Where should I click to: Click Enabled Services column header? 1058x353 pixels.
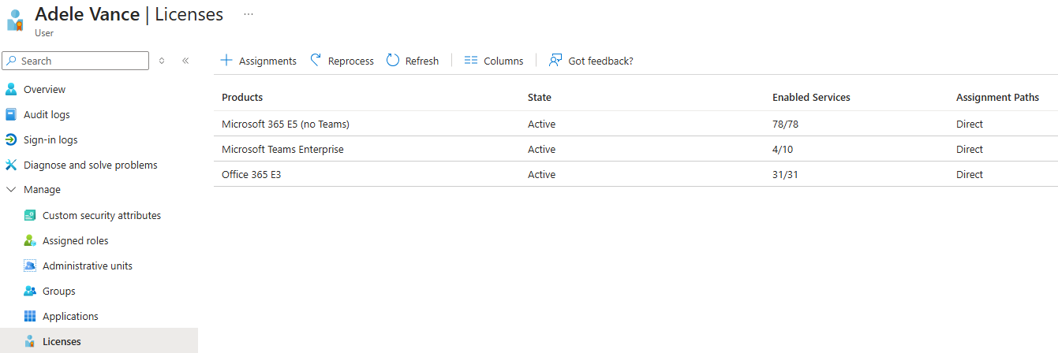[811, 97]
